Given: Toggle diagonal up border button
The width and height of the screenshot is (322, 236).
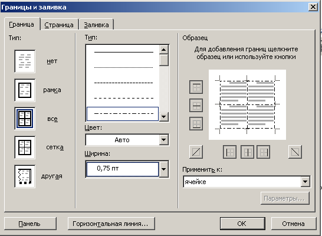Looking at the screenshot, I should [x=196, y=152].
